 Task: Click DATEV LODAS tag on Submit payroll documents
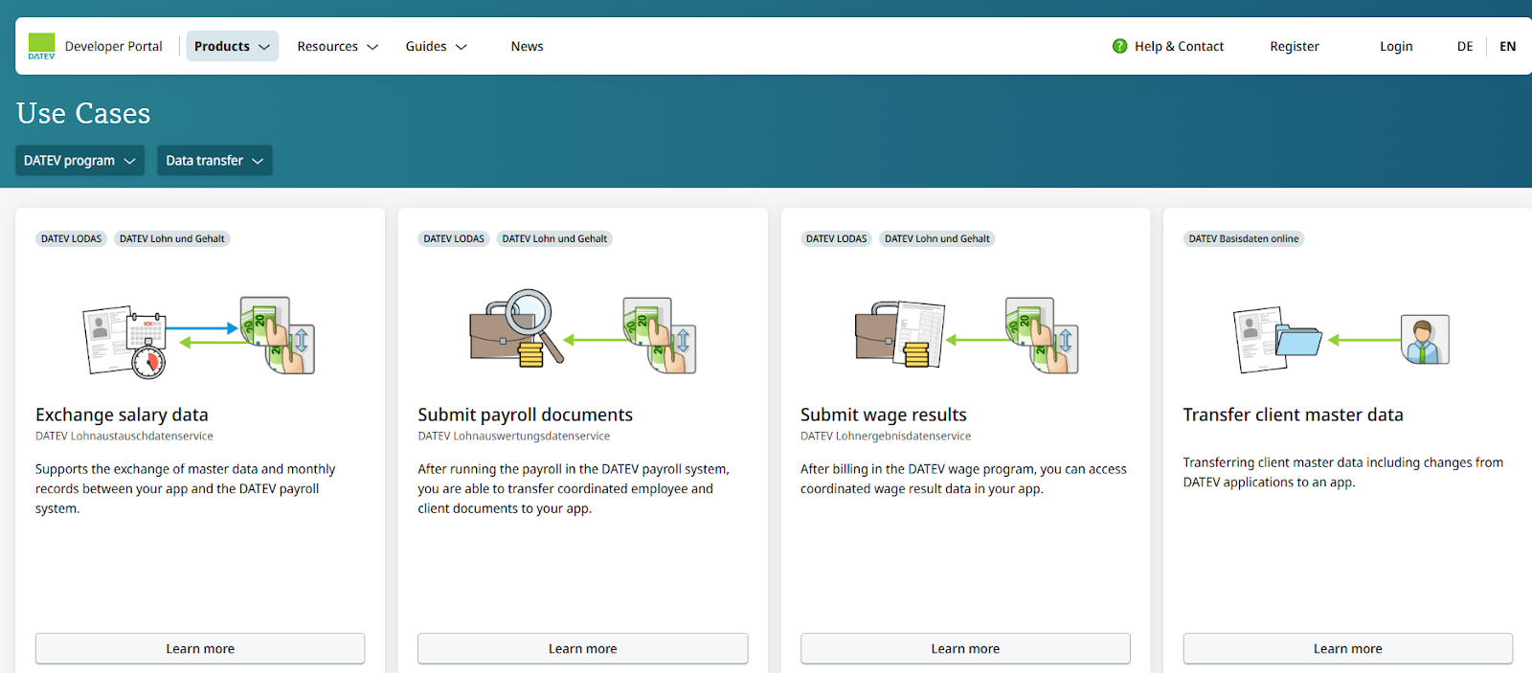454,238
